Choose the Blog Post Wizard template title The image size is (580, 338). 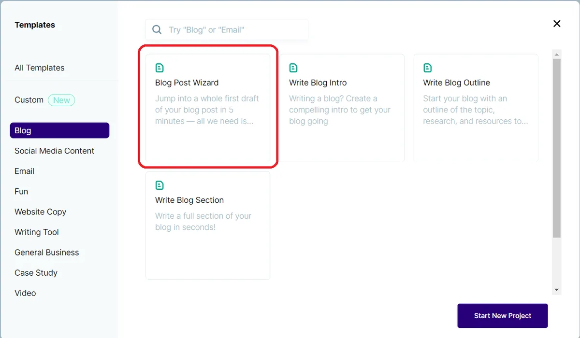[187, 83]
